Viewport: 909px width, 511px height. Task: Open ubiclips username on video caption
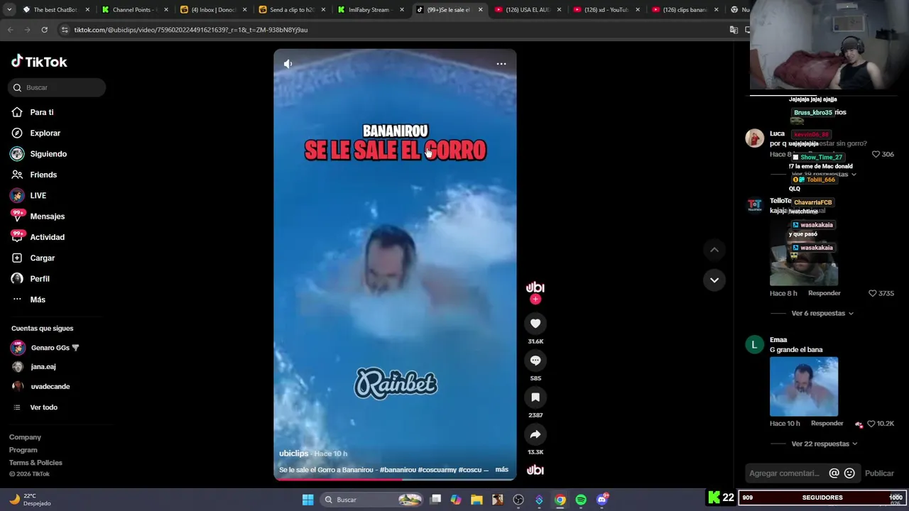[293, 454]
